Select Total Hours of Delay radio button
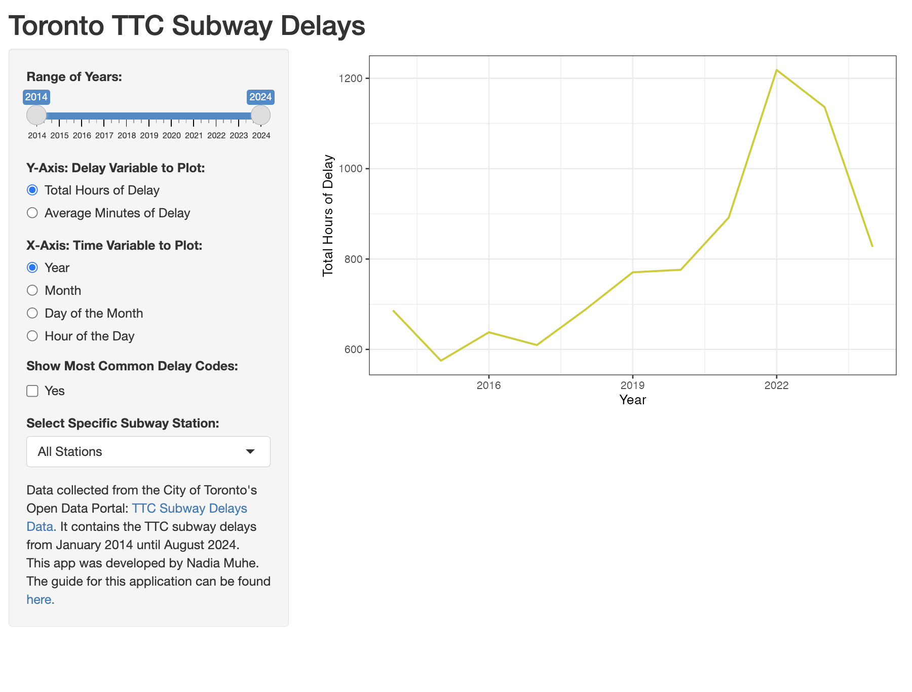This screenshot has height=692, width=912. tap(32, 190)
